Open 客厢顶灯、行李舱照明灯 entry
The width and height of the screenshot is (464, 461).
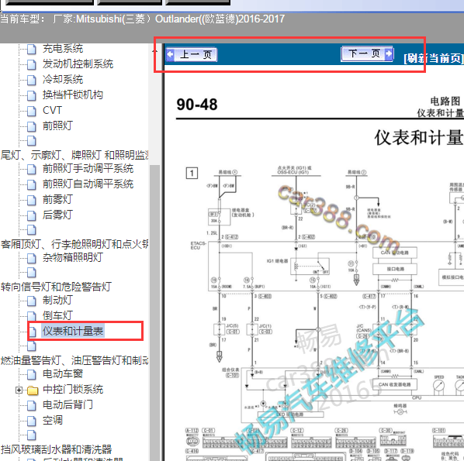74,244
